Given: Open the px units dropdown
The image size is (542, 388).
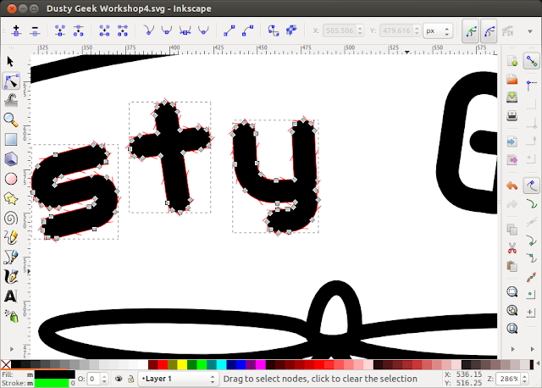Looking at the screenshot, I should 438,30.
